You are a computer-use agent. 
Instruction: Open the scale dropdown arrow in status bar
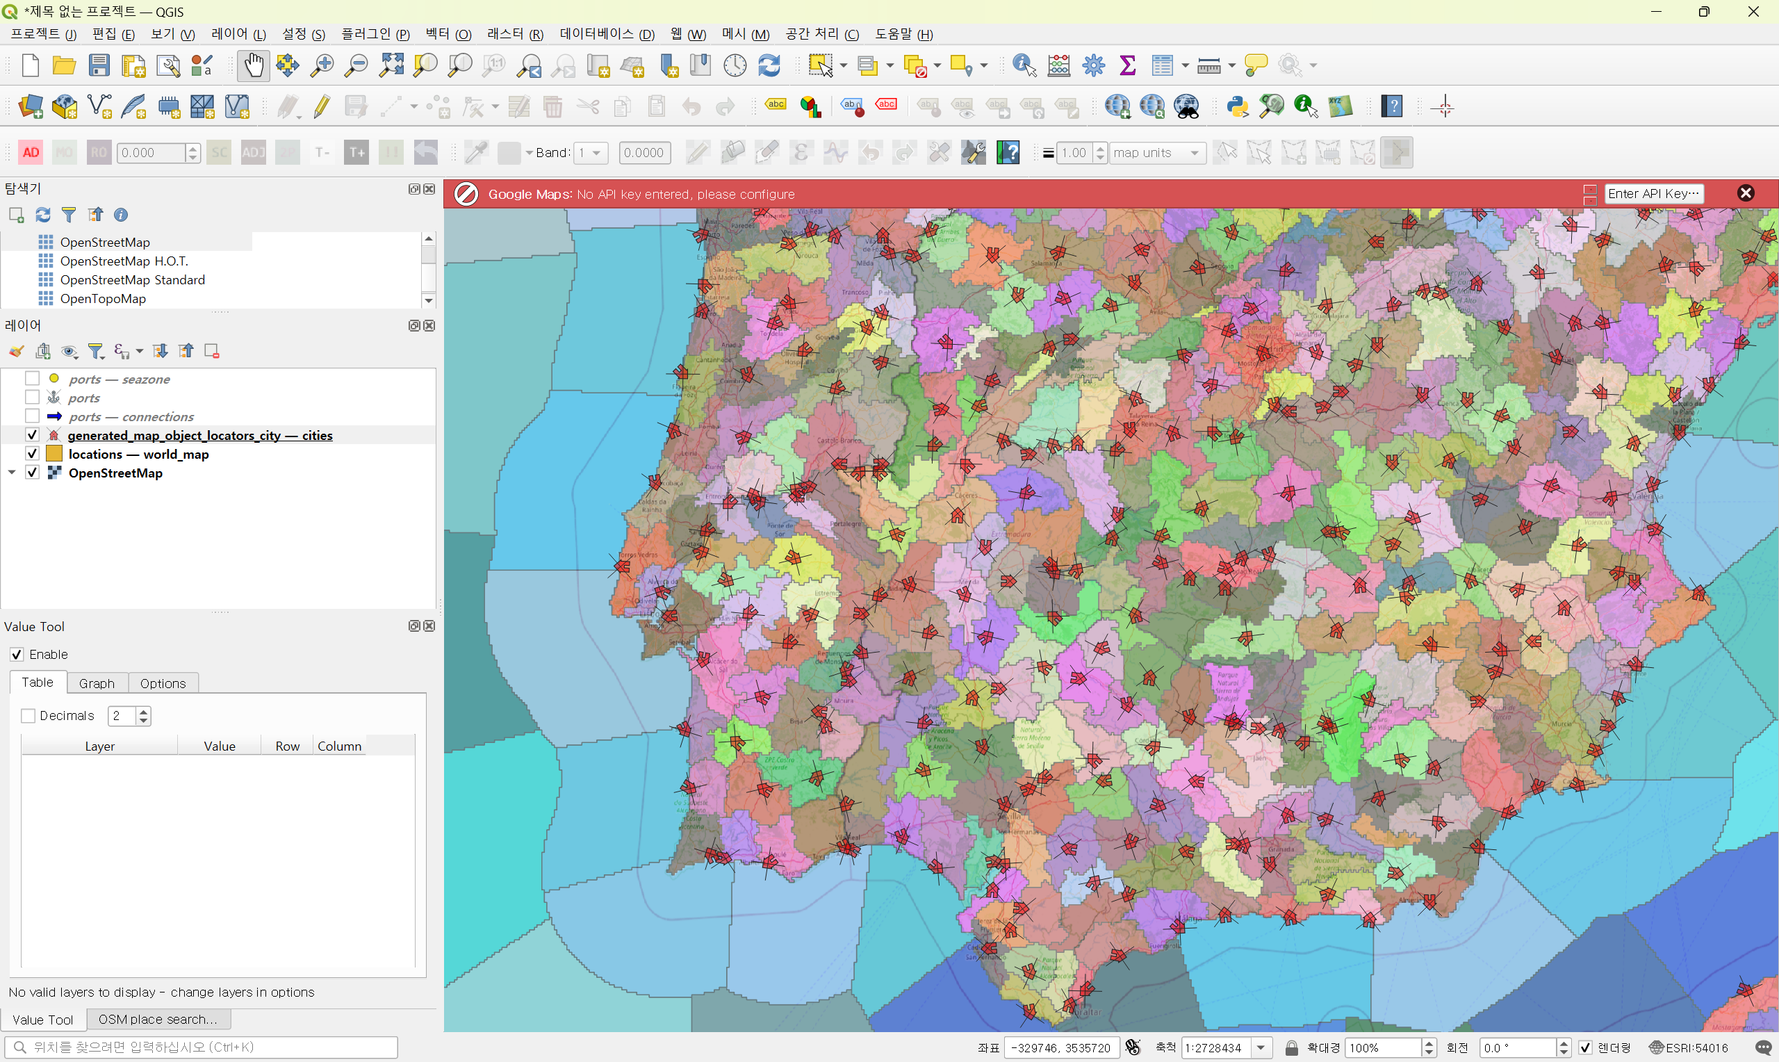(x=1261, y=1047)
